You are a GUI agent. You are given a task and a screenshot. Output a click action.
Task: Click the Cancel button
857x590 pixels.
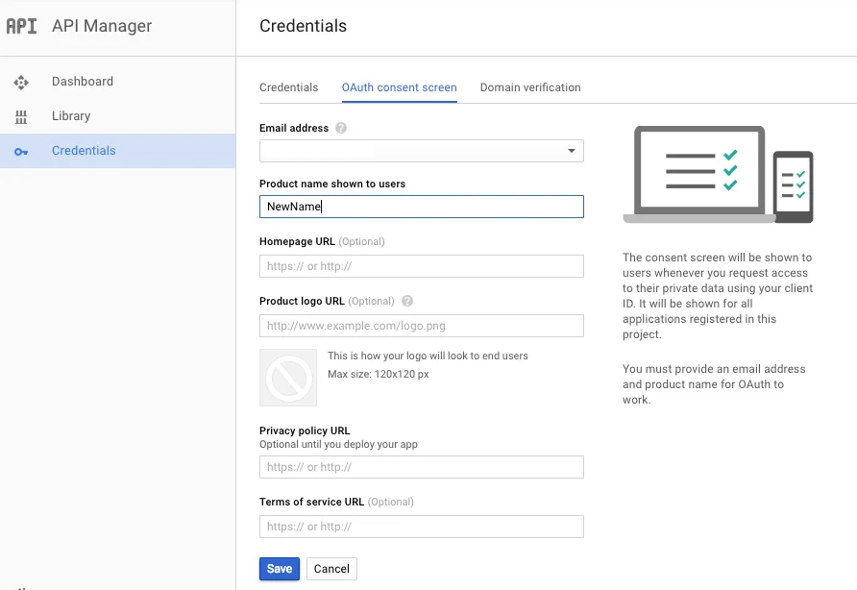[x=331, y=569]
